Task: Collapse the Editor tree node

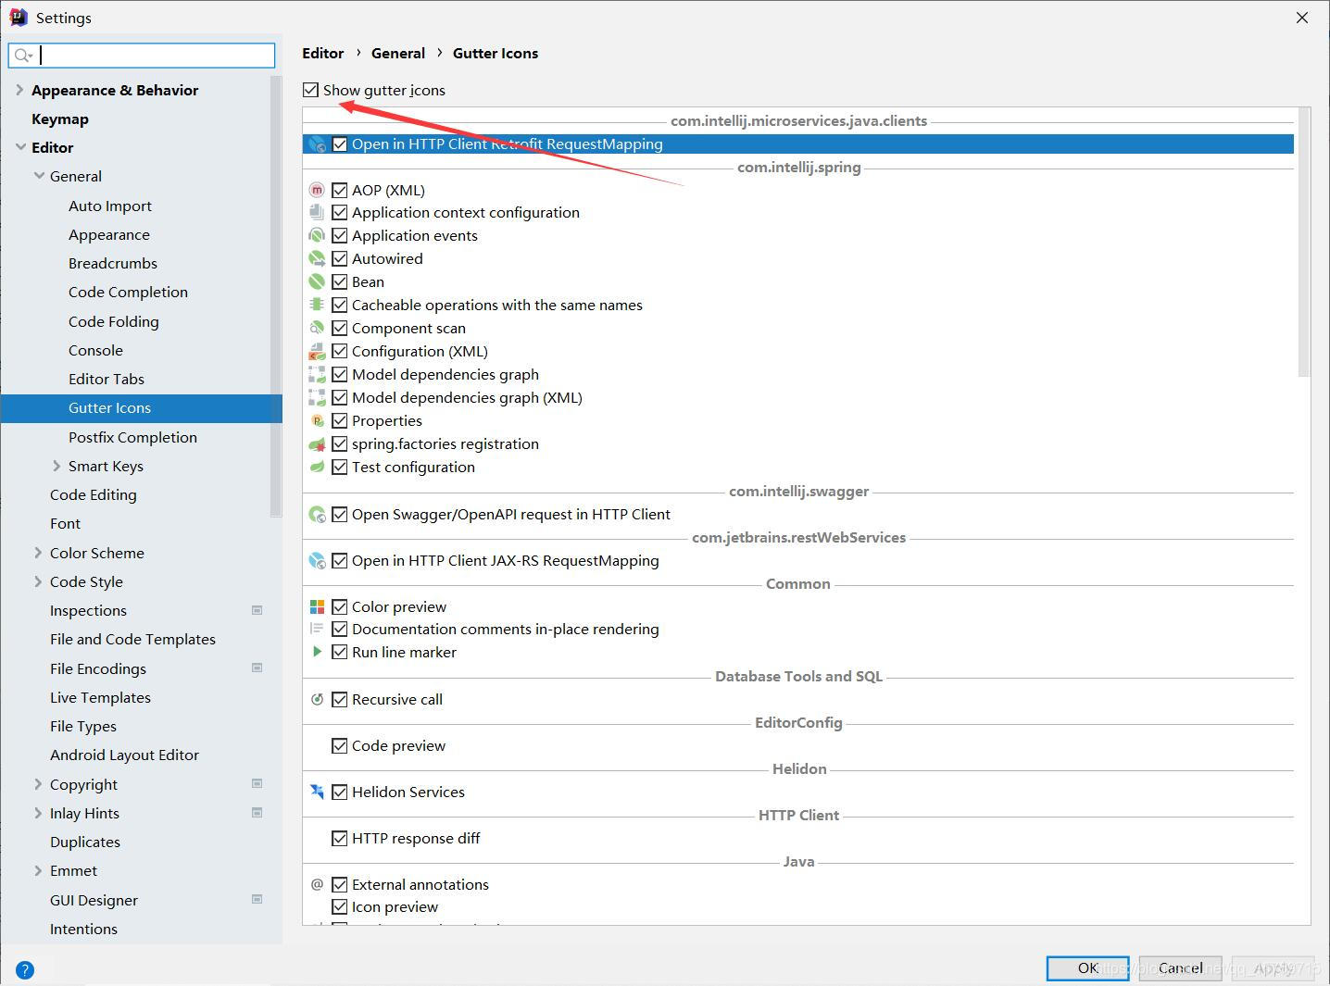Action: point(20,147)
